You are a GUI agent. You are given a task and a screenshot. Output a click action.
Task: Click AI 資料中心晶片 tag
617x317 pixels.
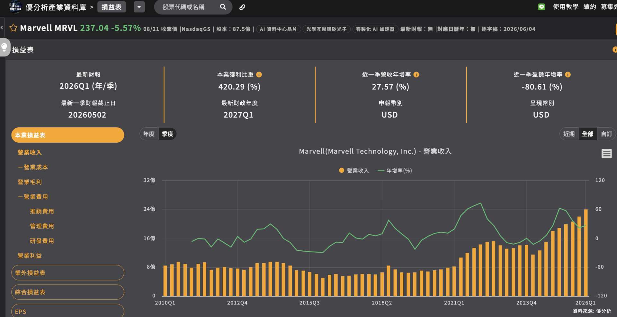tap(278, 29)
